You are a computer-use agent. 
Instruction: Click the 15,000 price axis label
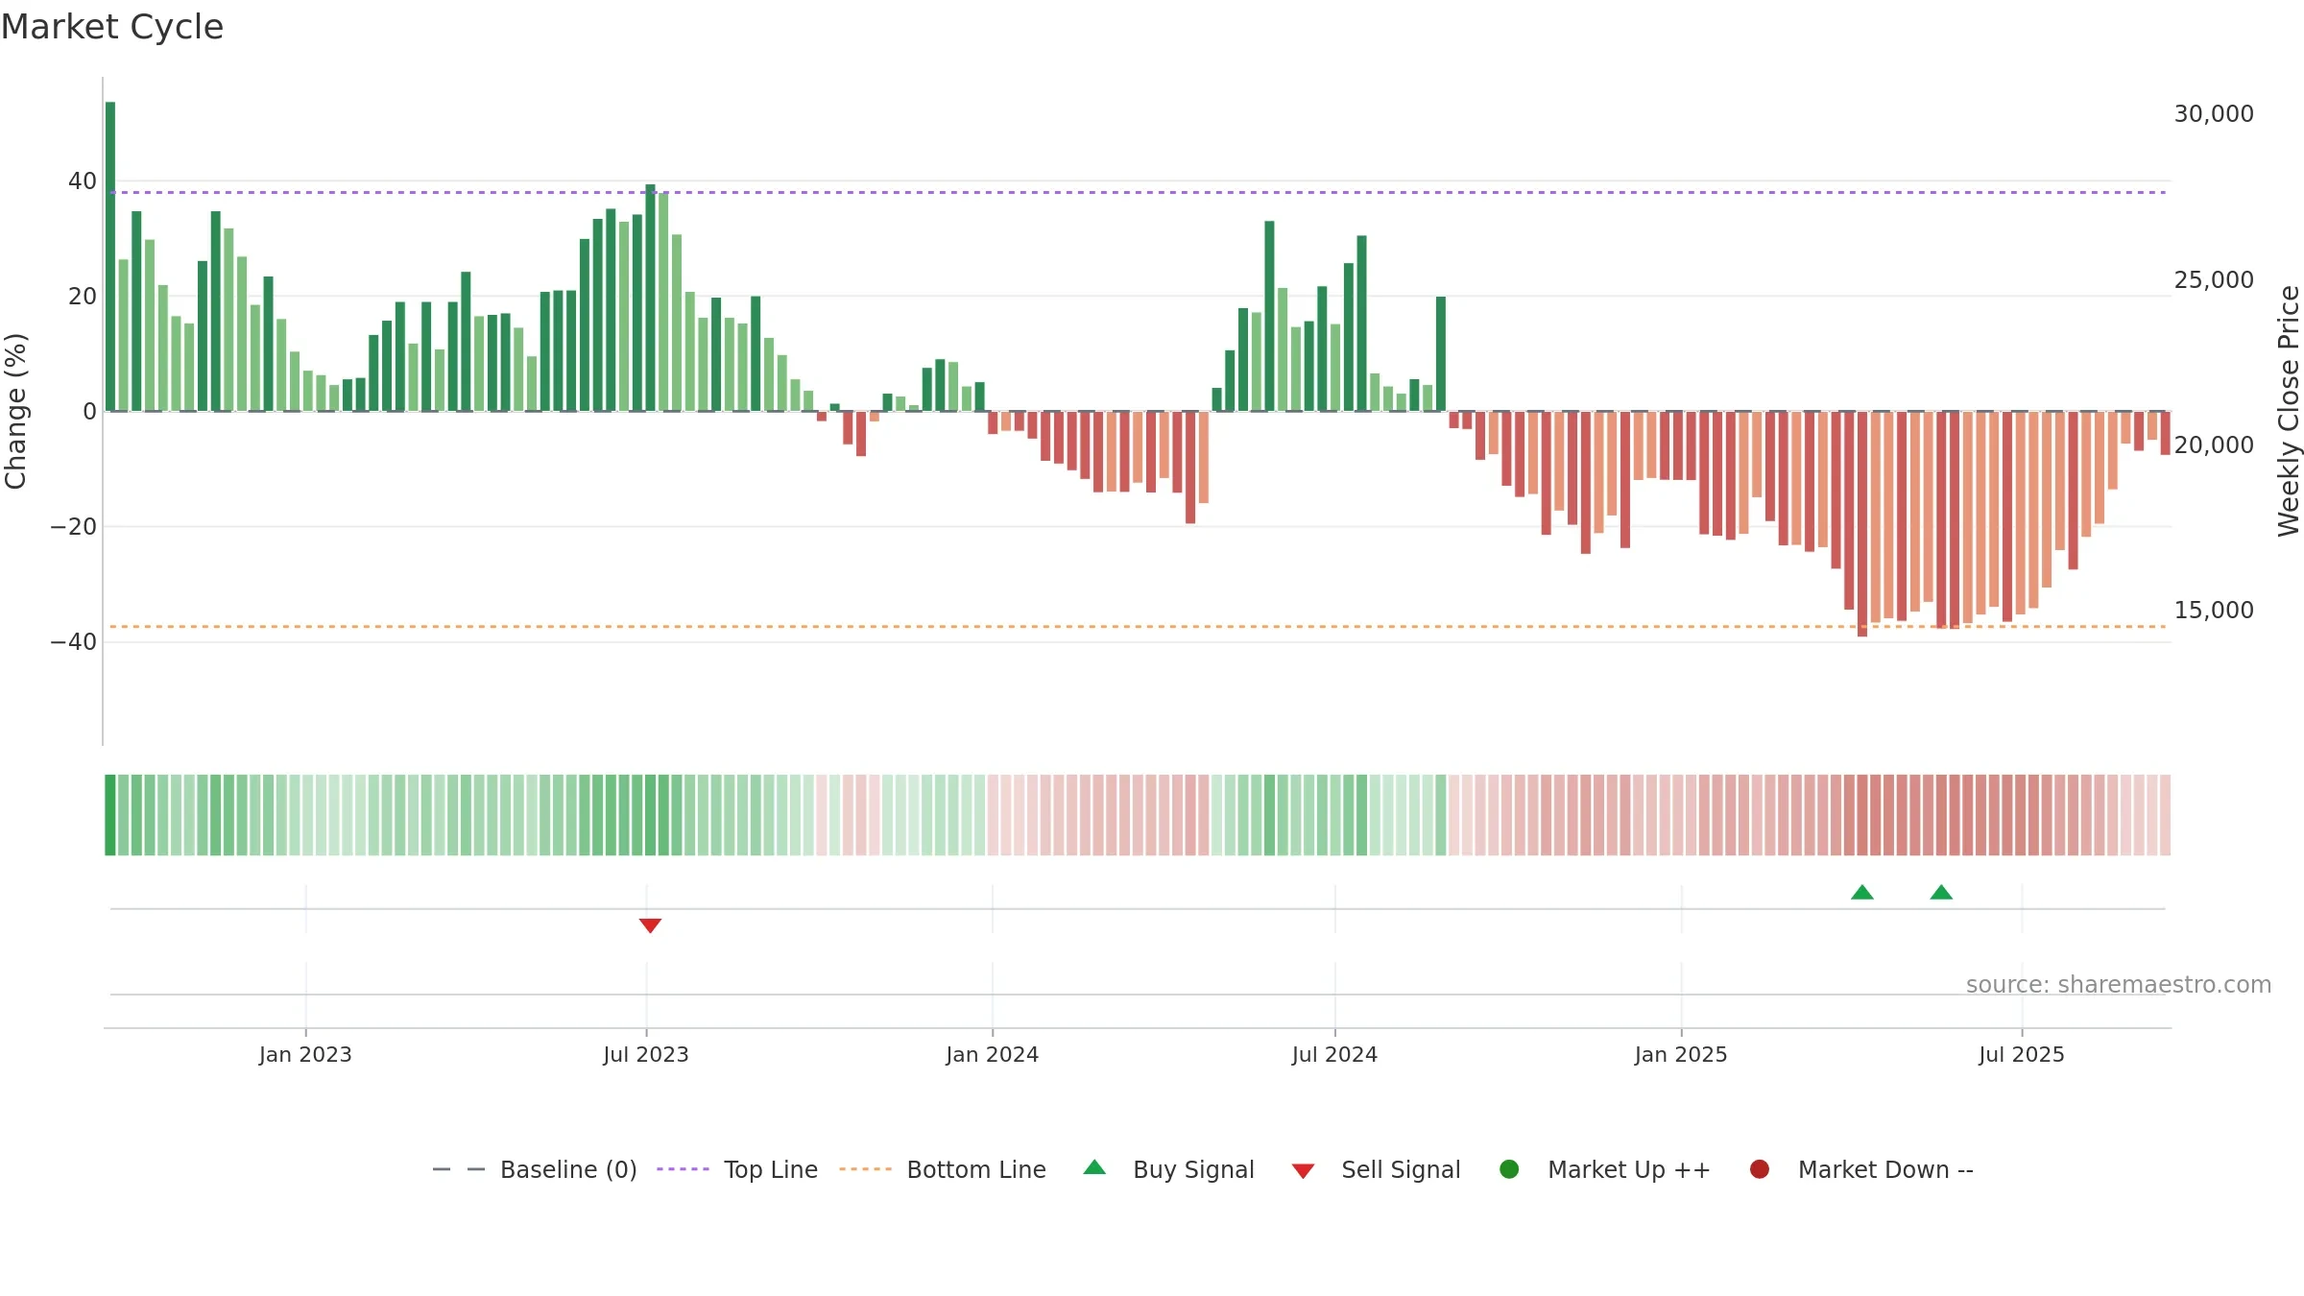pyautogui.click(x=2214, y=610)
